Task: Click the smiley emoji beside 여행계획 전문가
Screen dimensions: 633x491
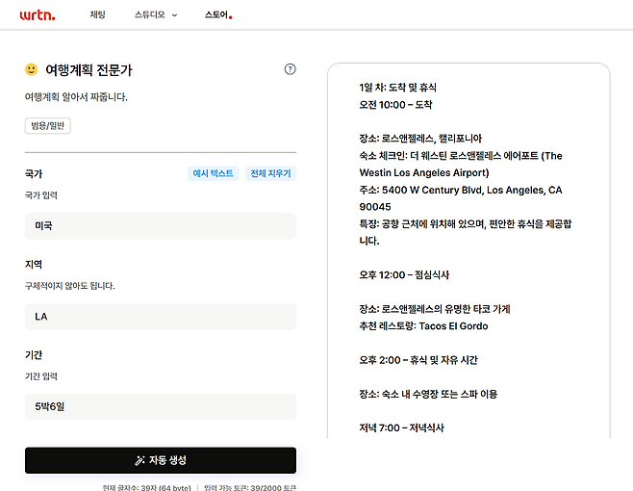Action: [32, 69]
